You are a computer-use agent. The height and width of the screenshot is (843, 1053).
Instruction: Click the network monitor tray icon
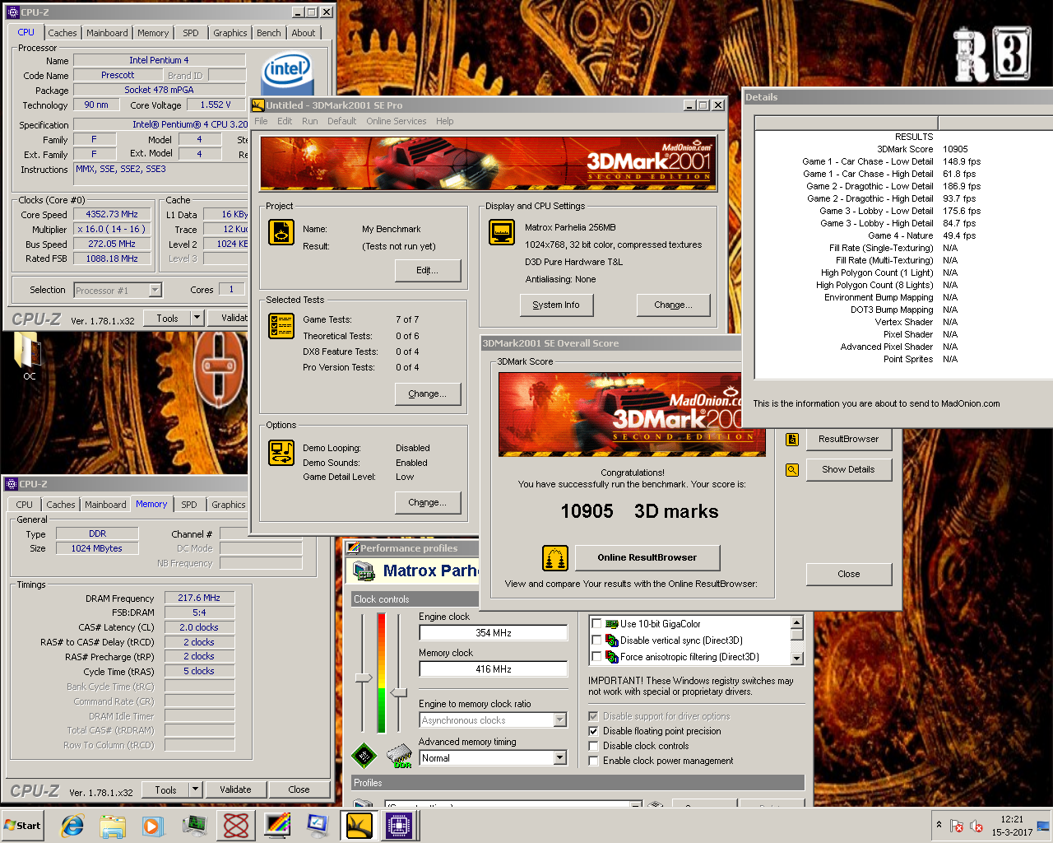pos(1043,826)
